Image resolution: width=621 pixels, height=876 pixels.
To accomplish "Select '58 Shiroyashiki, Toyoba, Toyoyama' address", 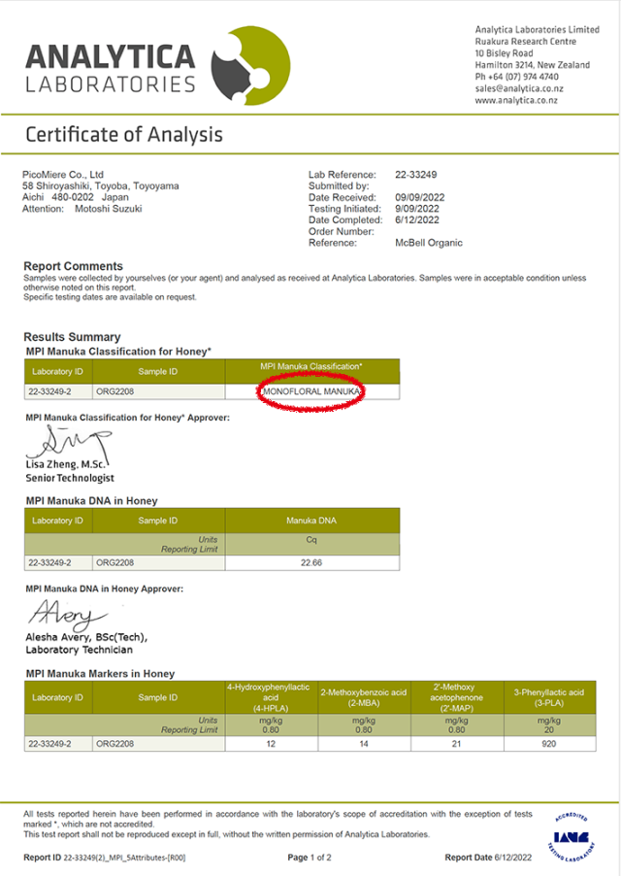I will point(101,185).
